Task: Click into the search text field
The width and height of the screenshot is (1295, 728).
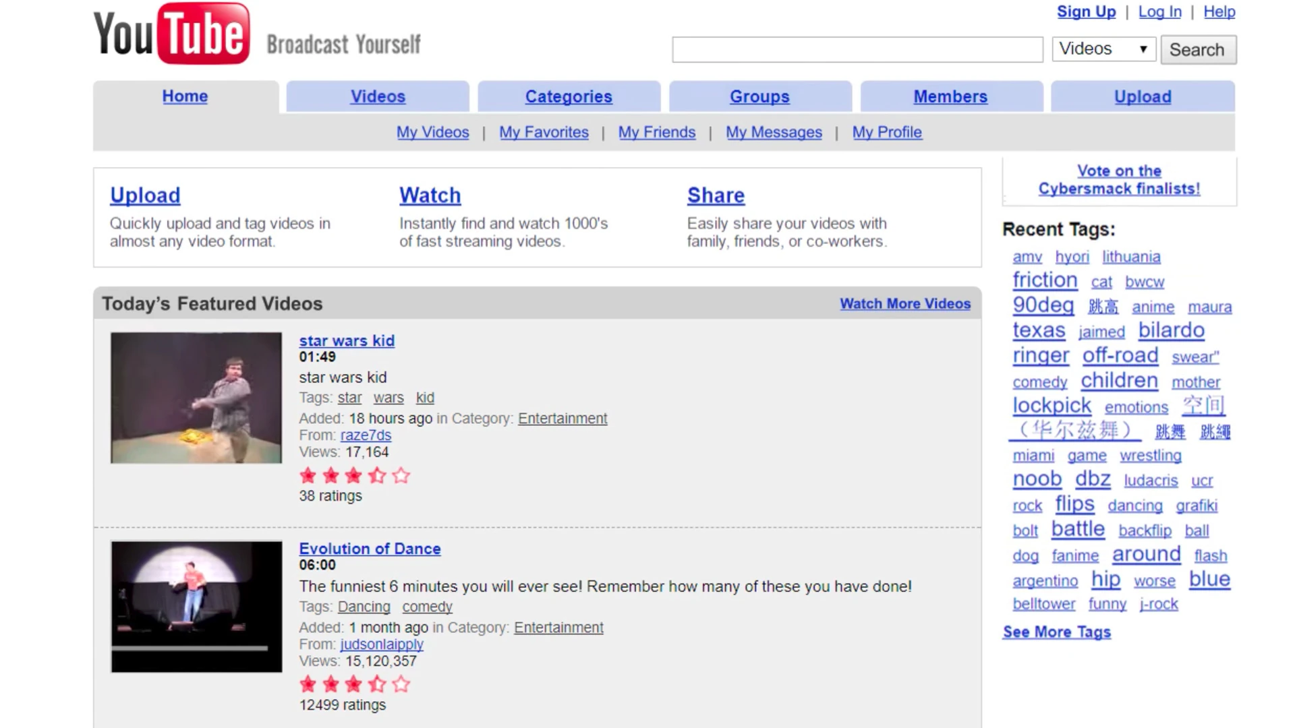Action: coord(857,49)
